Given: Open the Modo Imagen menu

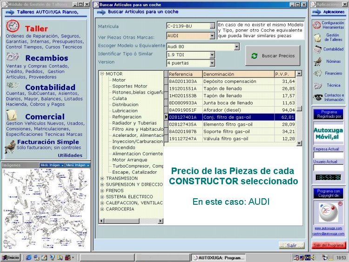Looking at the screenshot, I should [x=52, y=165].
